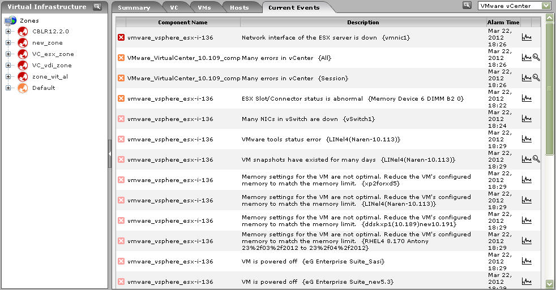Click graph icon for Network interface down event

pos(527,37)
